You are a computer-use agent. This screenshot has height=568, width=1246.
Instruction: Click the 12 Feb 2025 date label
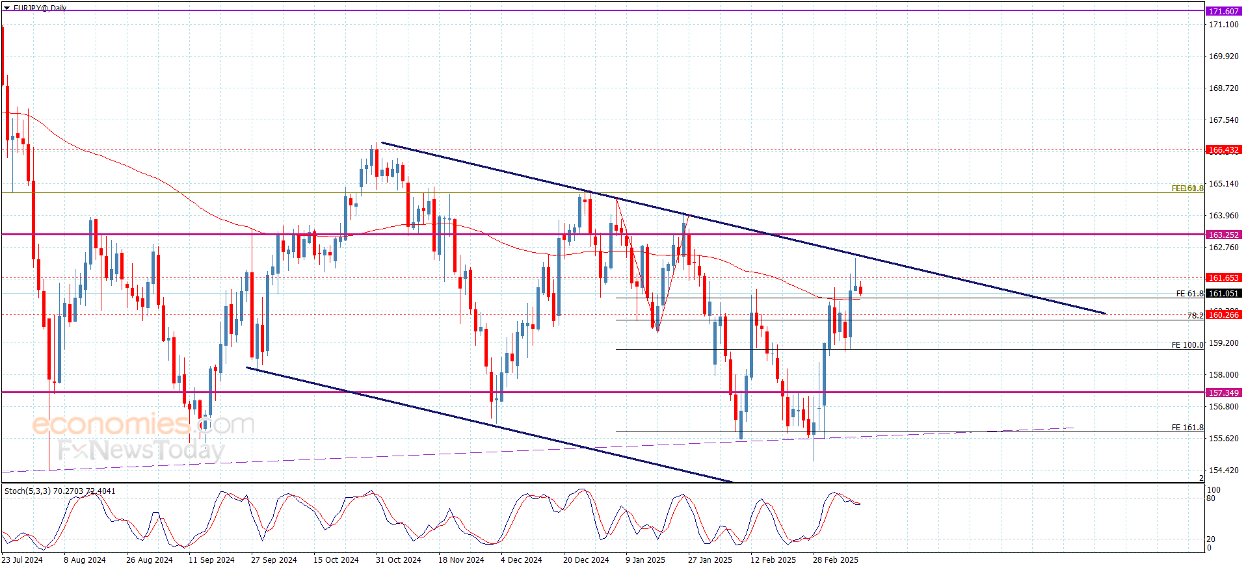(x=773, y=560)
